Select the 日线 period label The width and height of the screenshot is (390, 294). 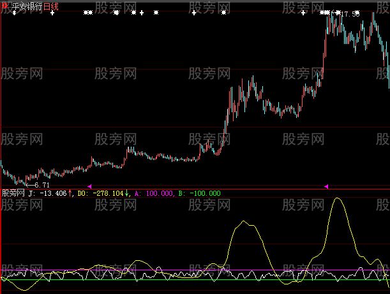point(50,6)
